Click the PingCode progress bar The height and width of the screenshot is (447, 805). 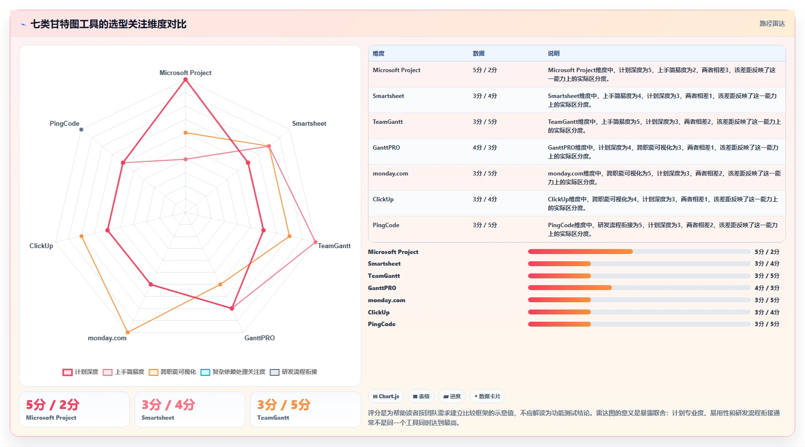(639, 324)
